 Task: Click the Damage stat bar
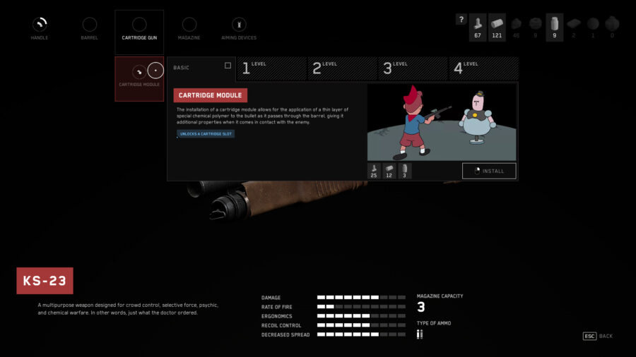(x=361, y=298)
